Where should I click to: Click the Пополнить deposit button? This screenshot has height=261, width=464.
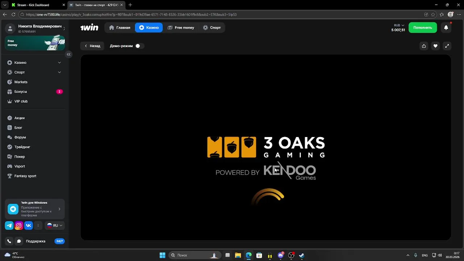pos(423,28)
